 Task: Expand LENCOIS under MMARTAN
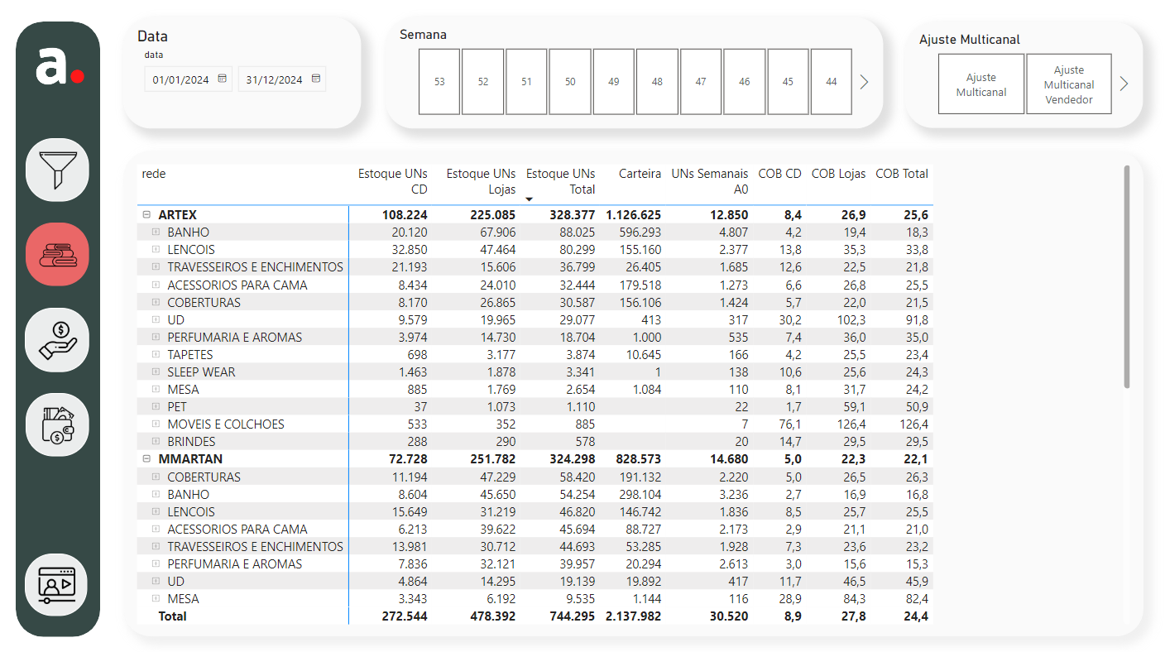[156, 511]
